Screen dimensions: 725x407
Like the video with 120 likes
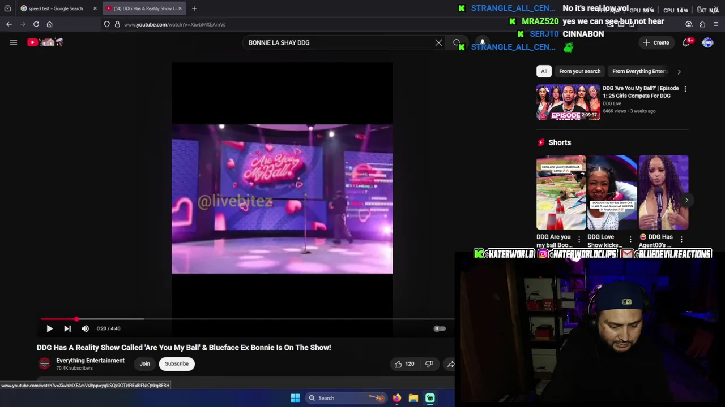click(x=404, y=364)
